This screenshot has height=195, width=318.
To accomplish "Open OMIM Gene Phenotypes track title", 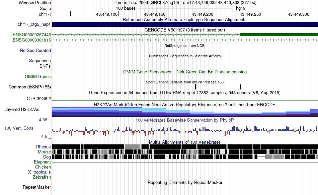I will pyautogui.click(x=185, y=72).
